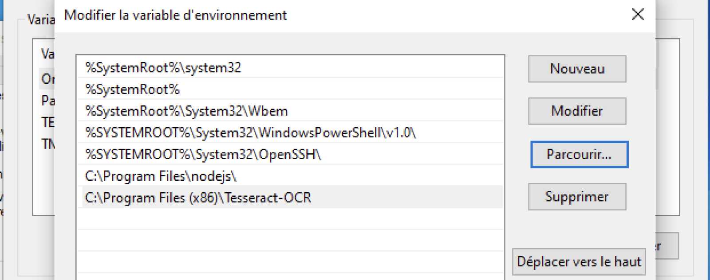Screen dimensions: 710x280
Task: Click Supprimer to delete the selected entry
Action: point(577,197)
